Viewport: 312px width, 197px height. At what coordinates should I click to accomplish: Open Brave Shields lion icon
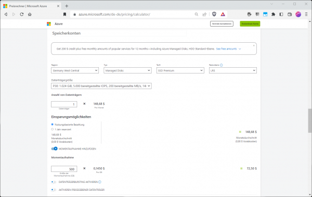[214, 14]
